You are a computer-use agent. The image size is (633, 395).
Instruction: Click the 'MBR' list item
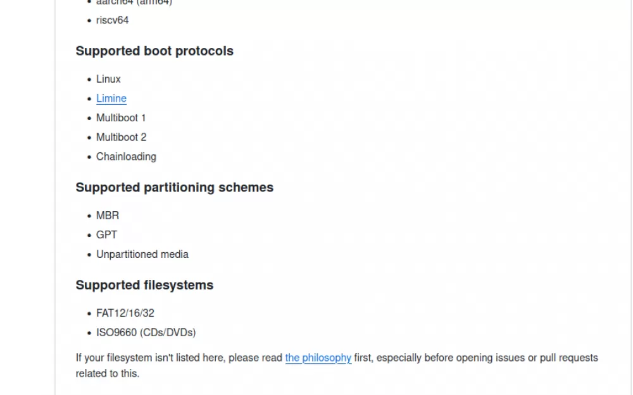click(x=108, y=216)
